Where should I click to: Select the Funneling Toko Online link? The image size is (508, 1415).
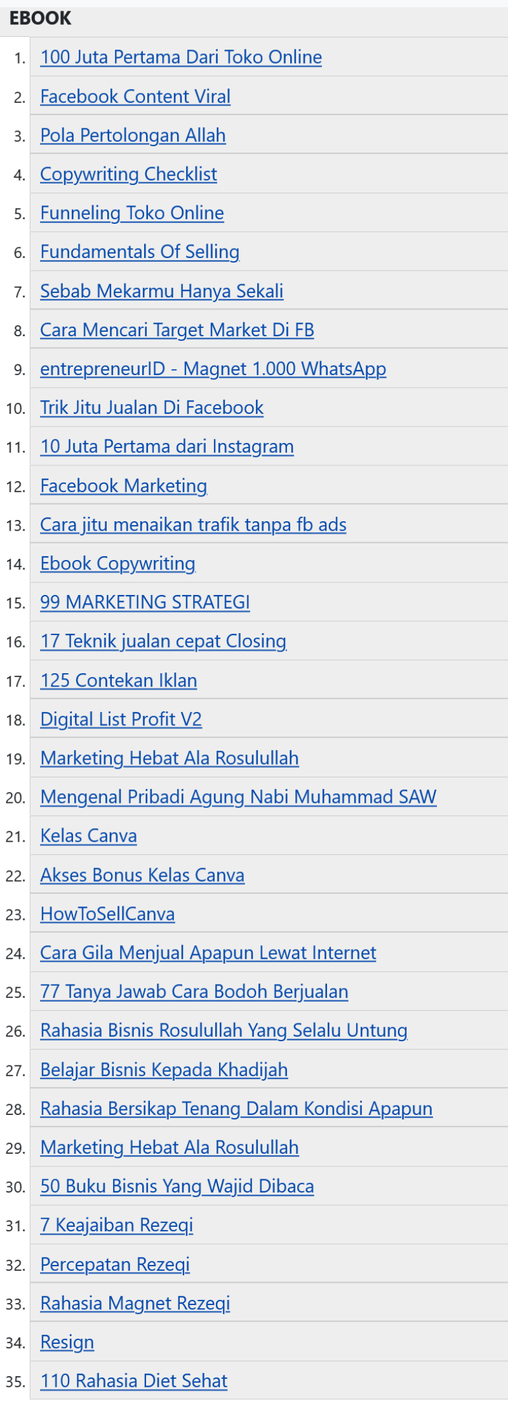click(x=132, y=213)
